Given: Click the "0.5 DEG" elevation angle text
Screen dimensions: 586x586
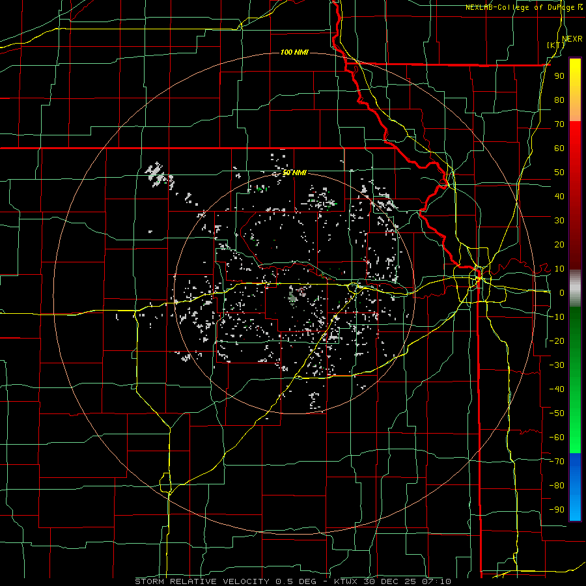Looking at the screenshot, I should (x=296, y=581).
